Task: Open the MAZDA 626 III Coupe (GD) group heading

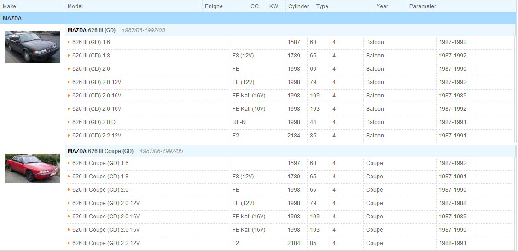Action: [x=100, y=151]
